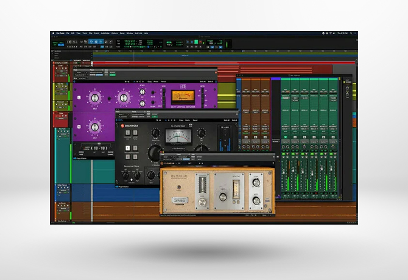Open the AudioSuite menu

105,33
